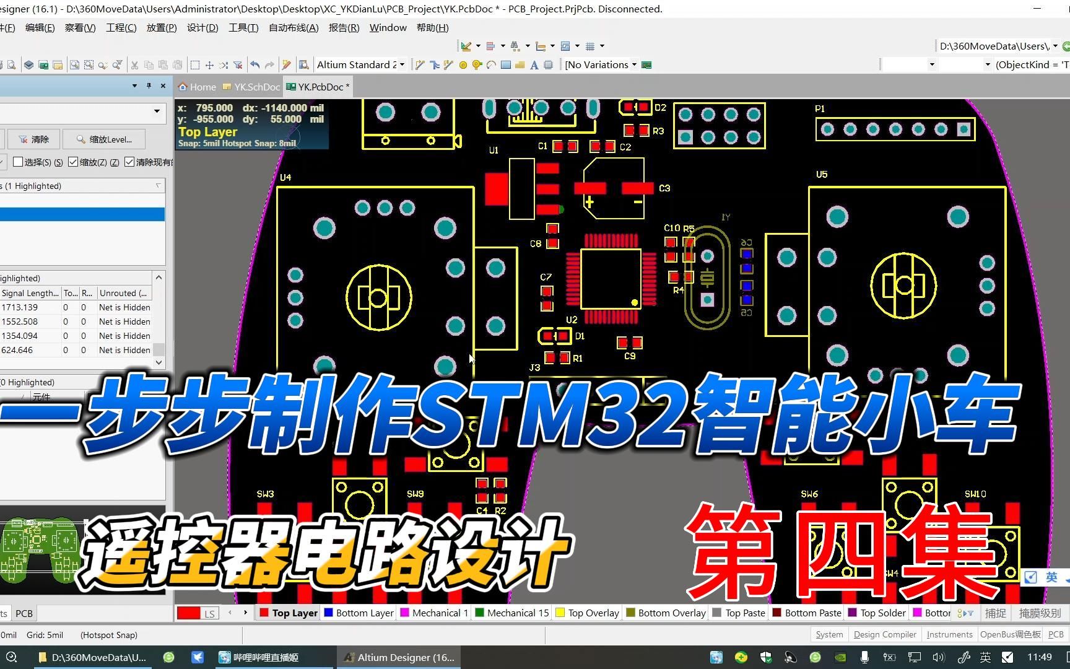Open the ObjectKind filter dropdown arrow
The height and width of the screenshot is (669, 1070).
(988, 64)
